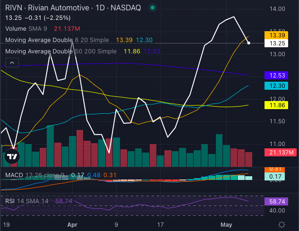Click the 58.74 RSI value in legend
Image resolution: width=299 pixels, height=231 pixels.
[x=64, y=201]
